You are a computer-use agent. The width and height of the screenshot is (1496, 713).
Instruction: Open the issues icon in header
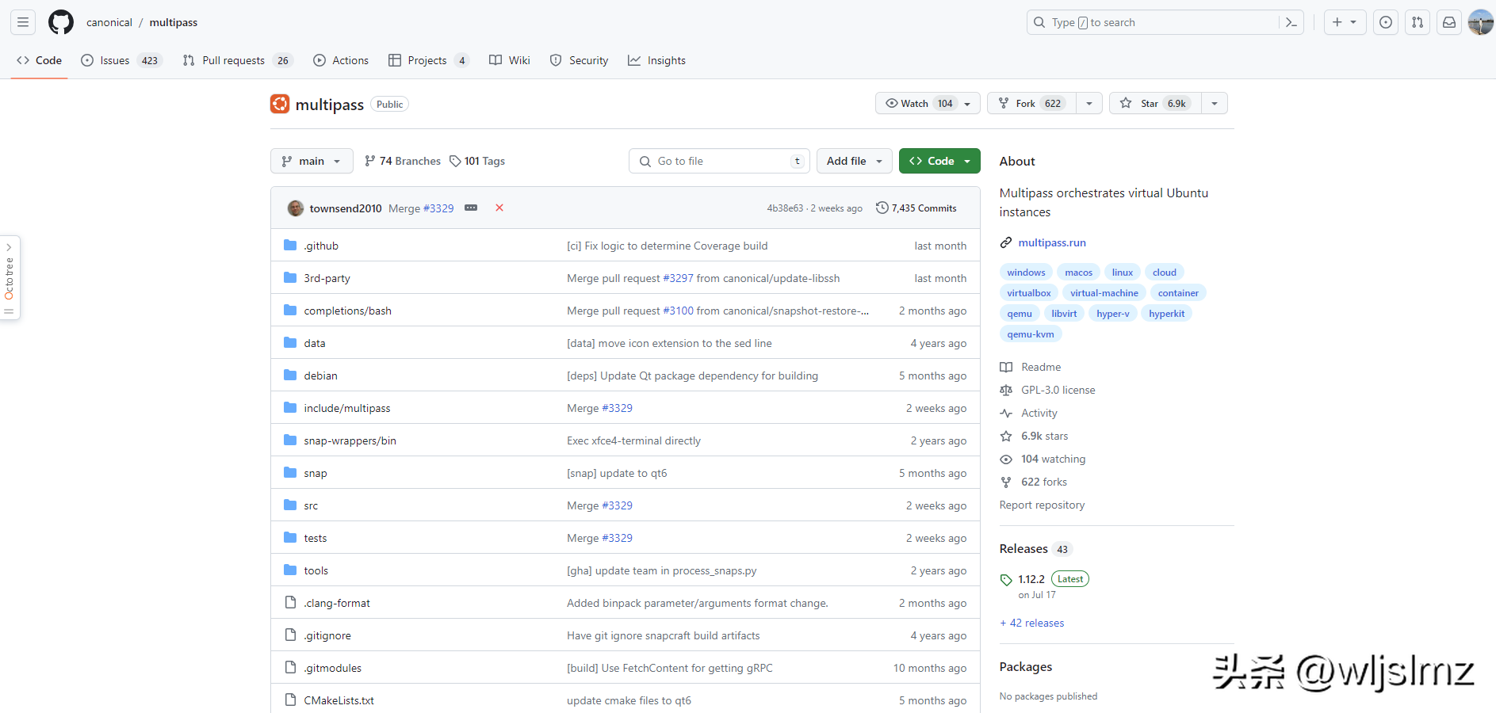1386,22
